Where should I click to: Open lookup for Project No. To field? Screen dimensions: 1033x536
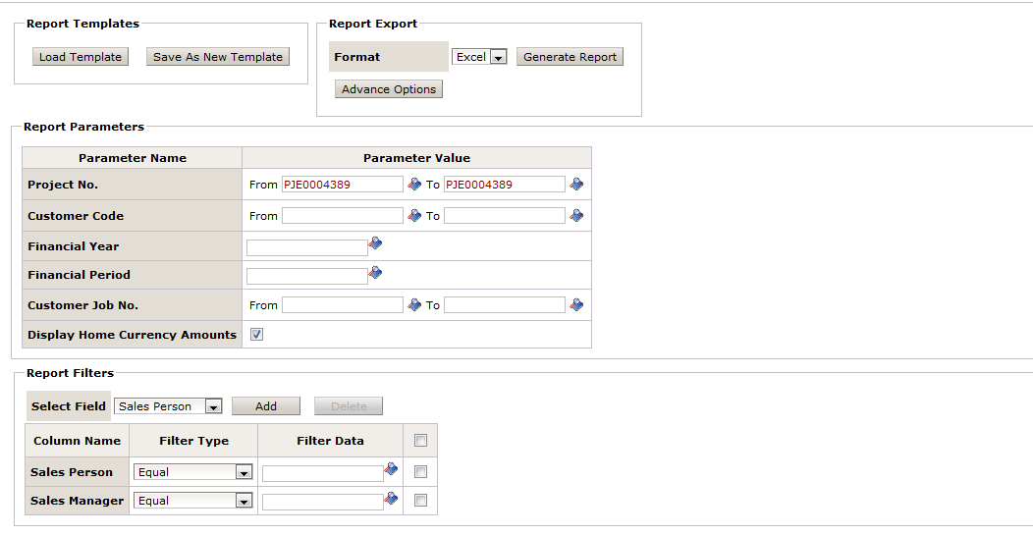576,185
